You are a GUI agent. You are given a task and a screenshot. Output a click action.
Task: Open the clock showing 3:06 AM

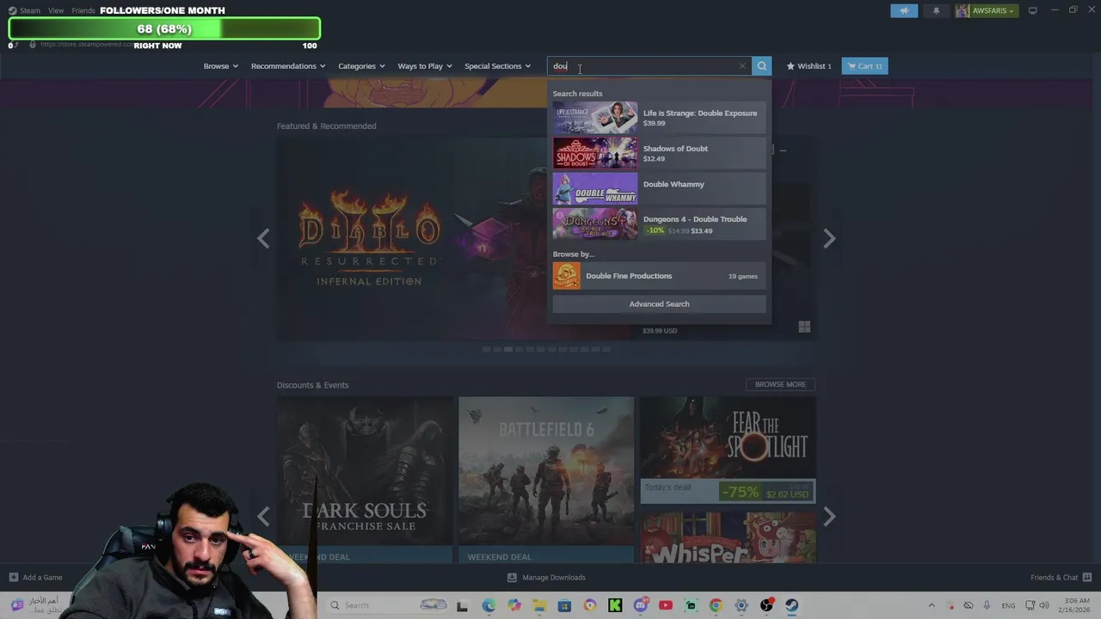[1077, 605]
